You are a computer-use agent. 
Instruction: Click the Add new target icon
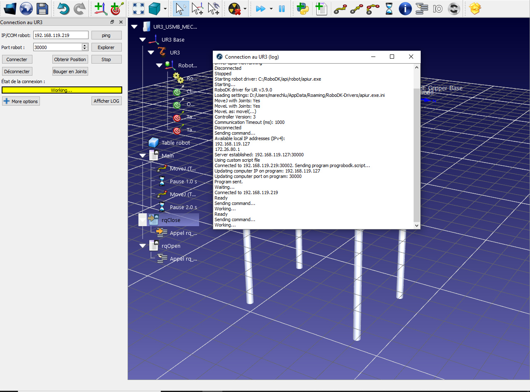pos(116,8)
